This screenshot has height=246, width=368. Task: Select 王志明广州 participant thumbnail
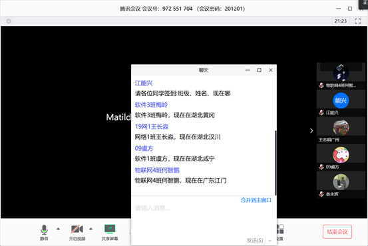(x=341, y=128)
